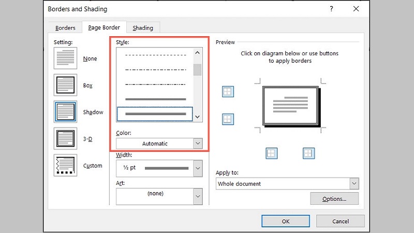Choose the Box border setting icon
This screenshot has width=414, height=233.
[65, 85]
